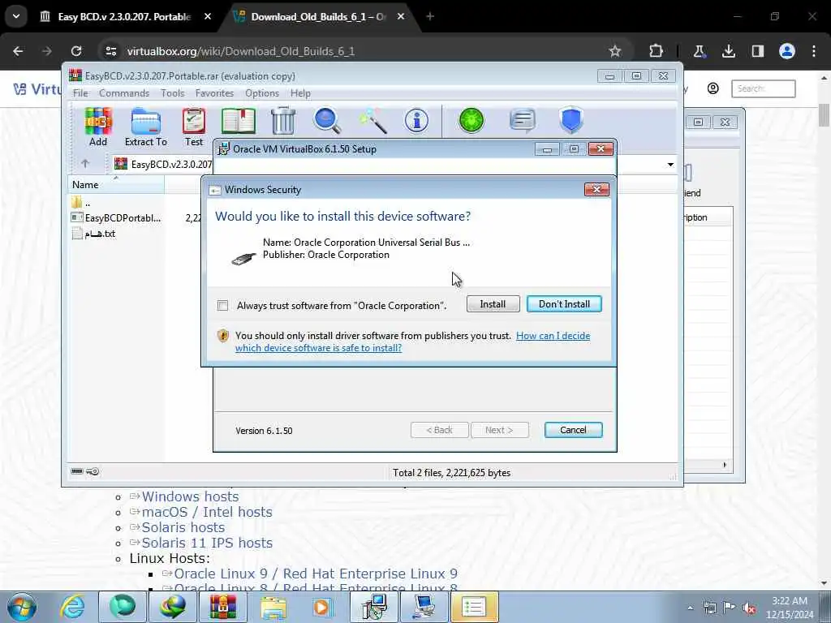Click the green VirusScan bug icon
The image size is (831, 623).
point(471,120)
